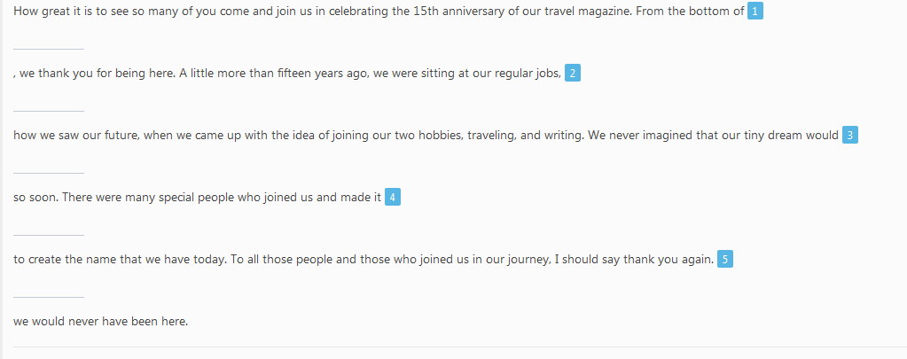907x359 pixels.
Task: Click the blue number 4 badge
Action: point(392,197)
